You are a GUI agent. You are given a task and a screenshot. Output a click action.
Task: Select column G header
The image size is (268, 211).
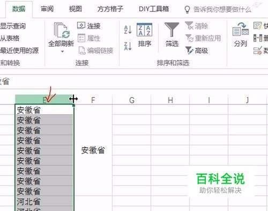132,100
